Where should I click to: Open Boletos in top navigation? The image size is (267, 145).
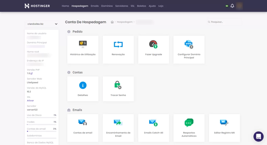click(142, 6)
